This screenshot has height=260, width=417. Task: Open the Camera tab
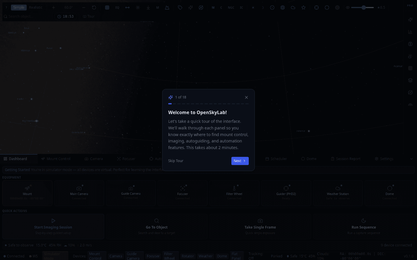pos(94,159)
